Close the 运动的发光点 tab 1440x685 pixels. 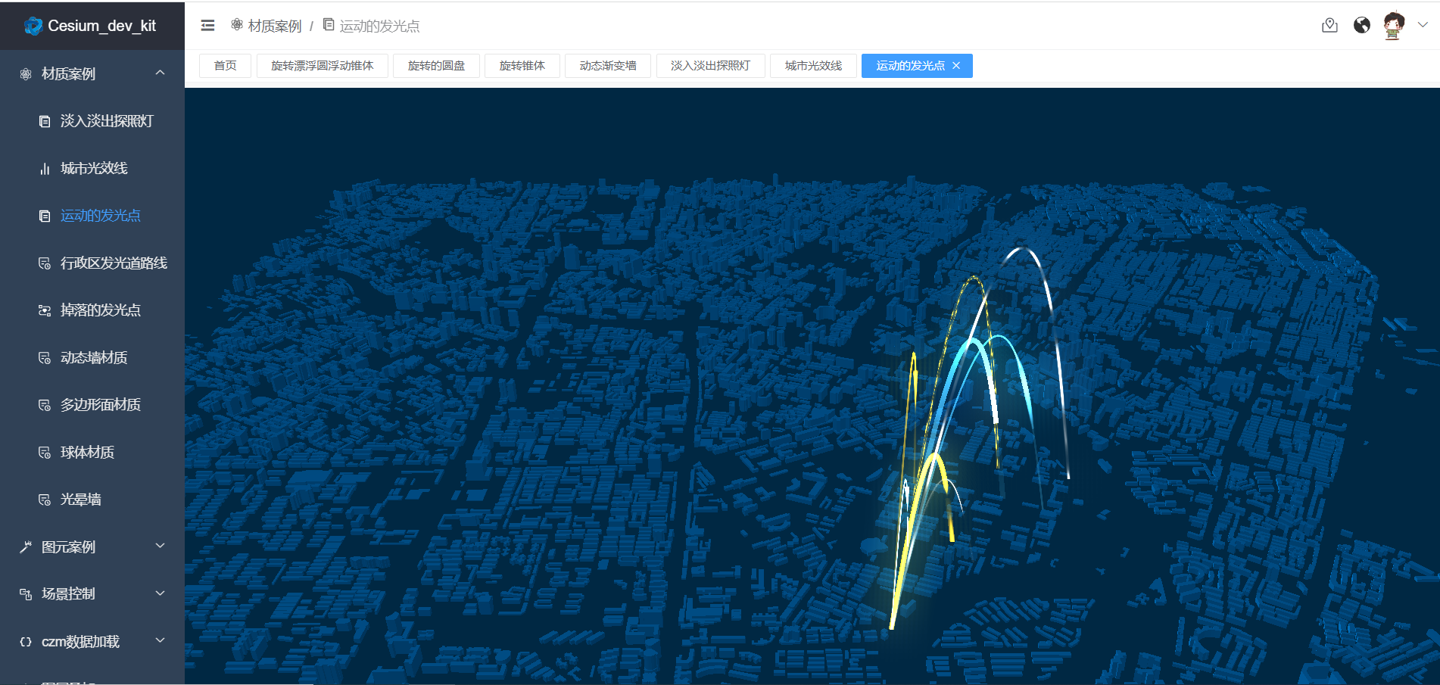[957, 66]
